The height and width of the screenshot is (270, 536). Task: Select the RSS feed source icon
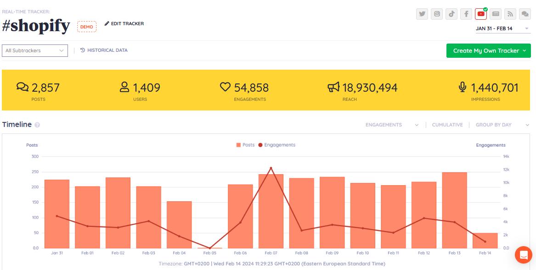(510, 14)
